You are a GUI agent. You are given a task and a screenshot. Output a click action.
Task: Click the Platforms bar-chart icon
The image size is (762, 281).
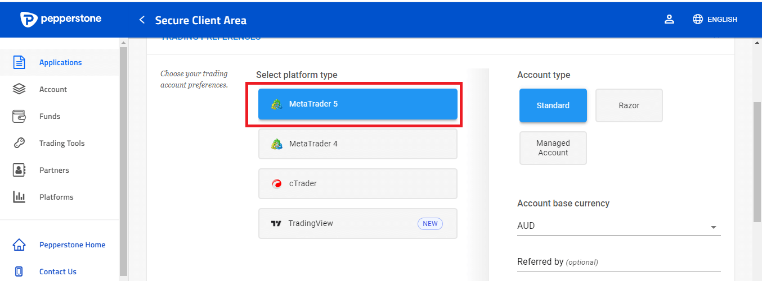pos(19,197)
